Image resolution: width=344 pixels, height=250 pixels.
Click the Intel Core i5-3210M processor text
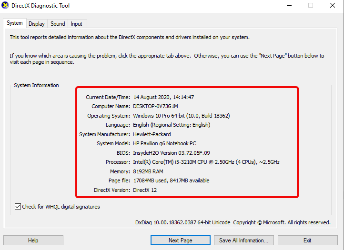[206, 162]
